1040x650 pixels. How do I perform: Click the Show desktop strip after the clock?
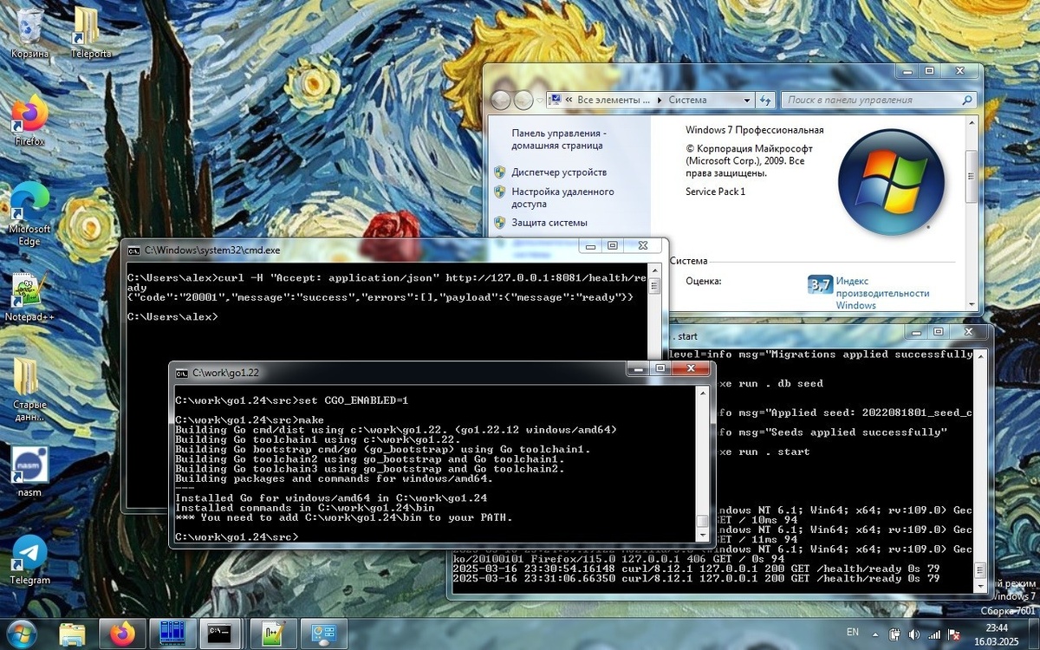coord(1034,633)
